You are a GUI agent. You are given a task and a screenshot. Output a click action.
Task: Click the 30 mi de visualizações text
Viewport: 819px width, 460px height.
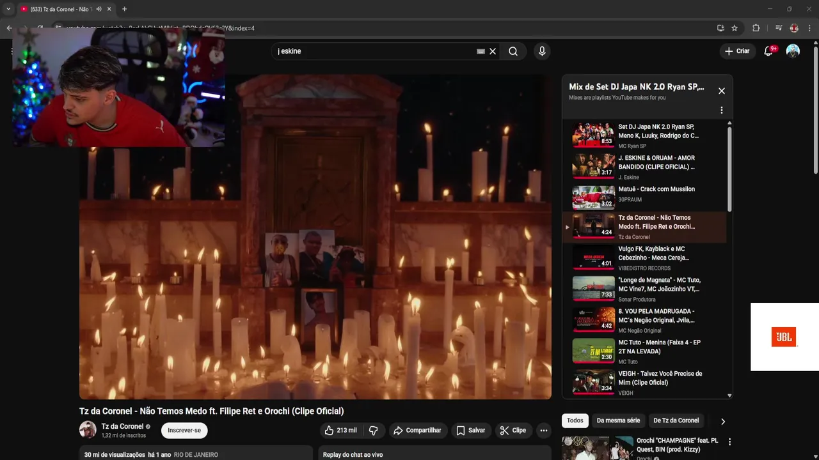tap(115, 455)
